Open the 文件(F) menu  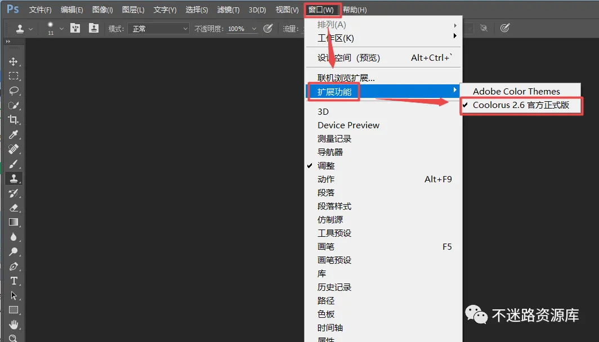point(40,10)
